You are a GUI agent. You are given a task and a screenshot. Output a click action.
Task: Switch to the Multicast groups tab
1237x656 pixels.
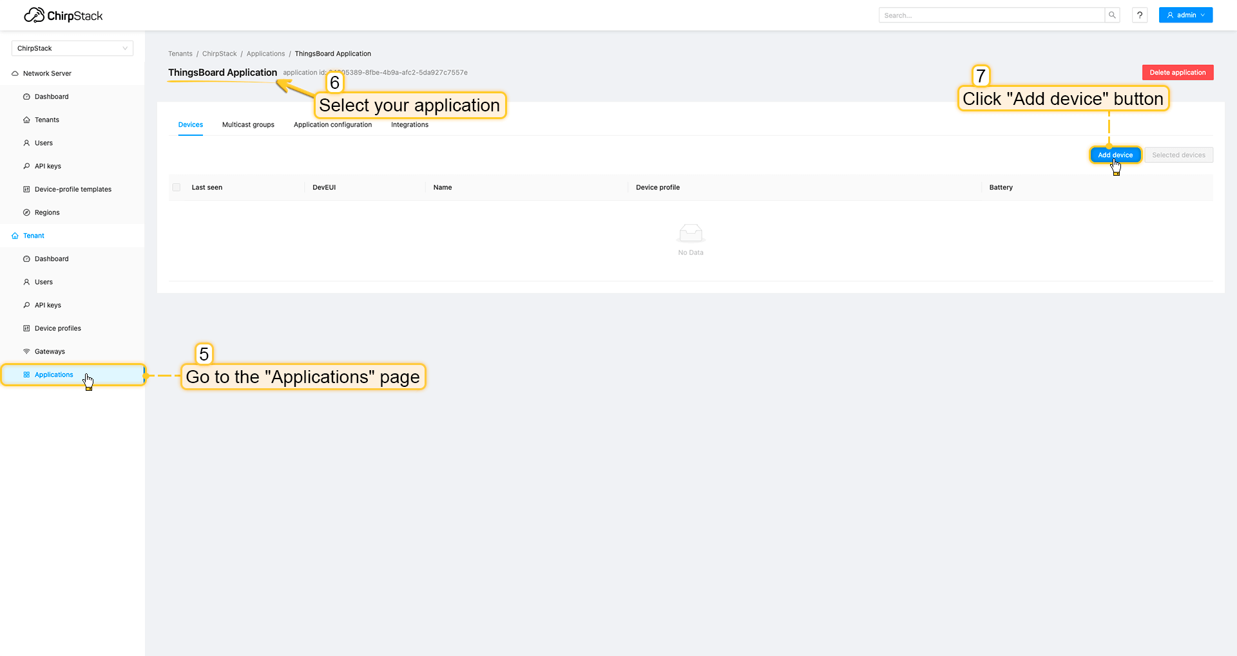(248, 125)
